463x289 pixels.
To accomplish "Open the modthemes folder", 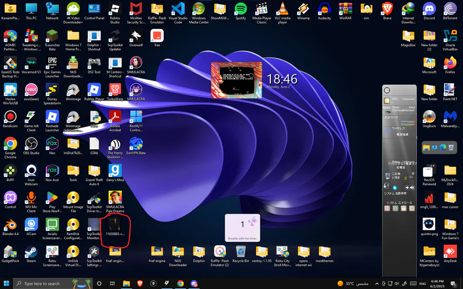I will 324,254.
